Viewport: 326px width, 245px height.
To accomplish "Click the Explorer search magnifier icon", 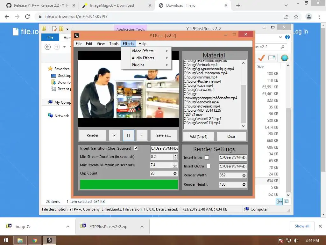I will pos(282,47).
